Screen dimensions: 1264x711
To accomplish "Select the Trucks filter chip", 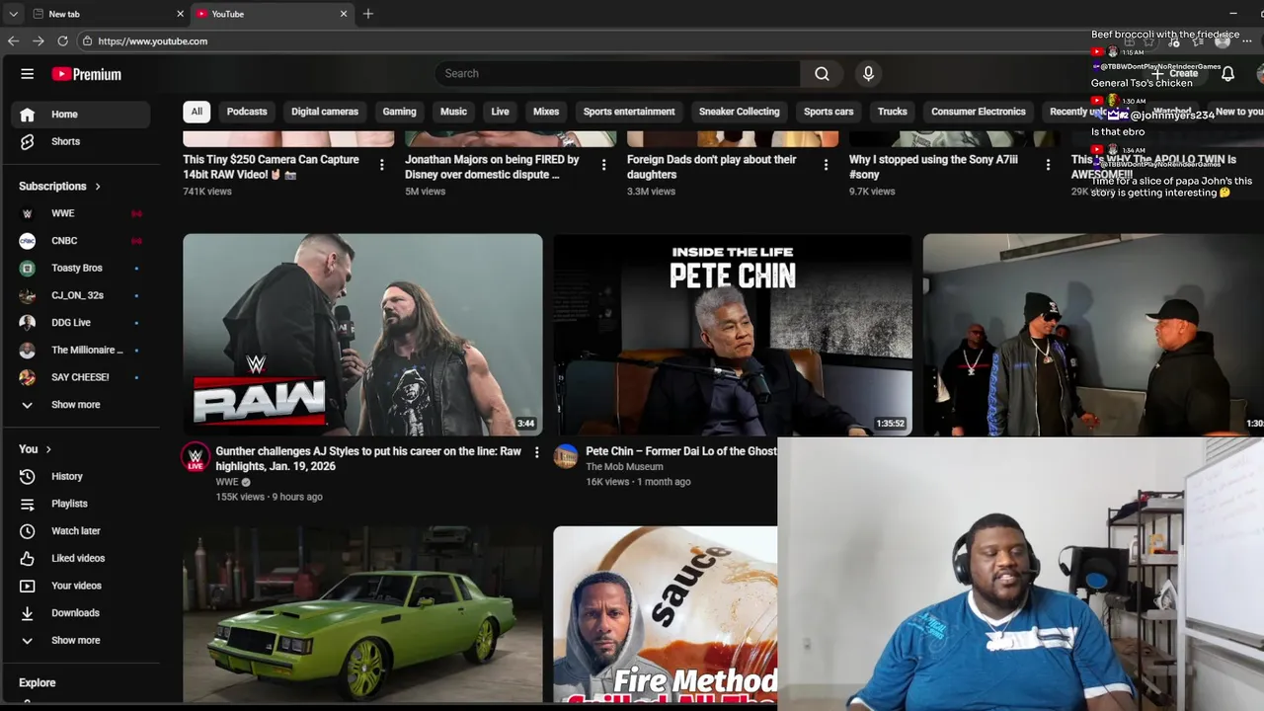I will [x=892, y=112].
